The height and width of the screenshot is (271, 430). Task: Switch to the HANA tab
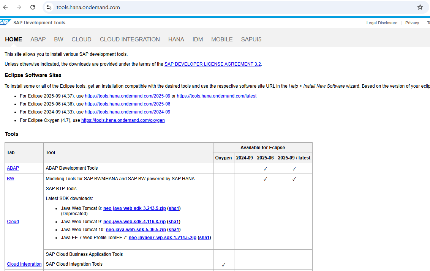176,39
